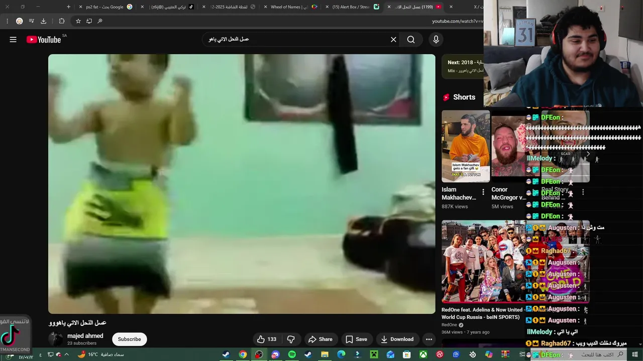Open RedOne feat. Adelina video title
The height and width of the screenshot is (361, 643).
[482, 313]
